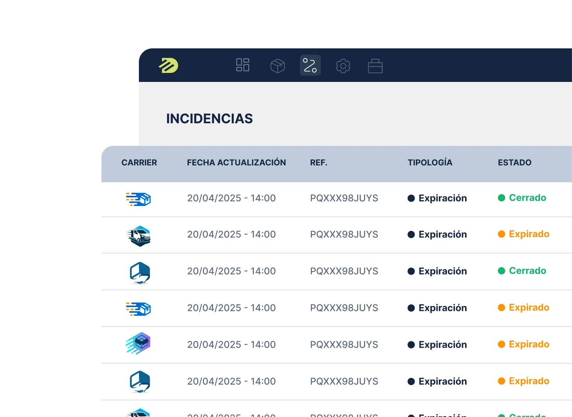This screenshot has width=572, height=417.
Task: Click the first row carrier logo
Action: point(139,199)
